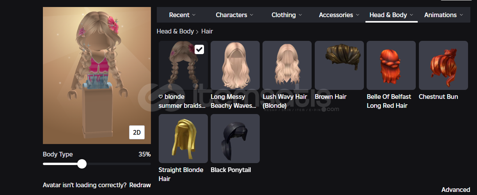
Task: Open the Advanced options link
Action: [x=456, y=190]
